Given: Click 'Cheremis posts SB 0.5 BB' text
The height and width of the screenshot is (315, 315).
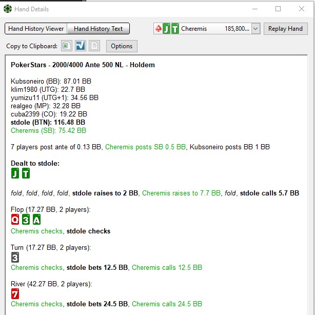Looking at the screenshot, I should pos(146,147).
